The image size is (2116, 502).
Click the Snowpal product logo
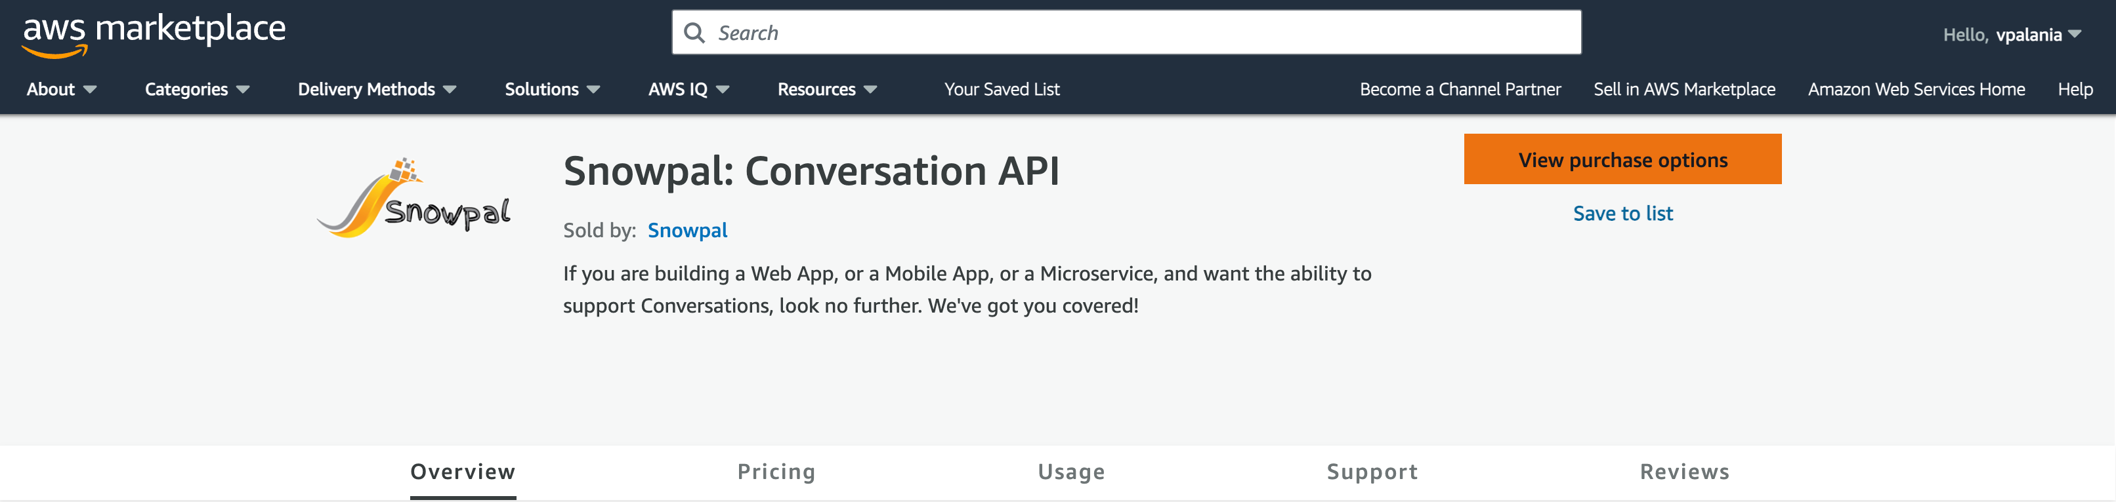tap(413, 198)
